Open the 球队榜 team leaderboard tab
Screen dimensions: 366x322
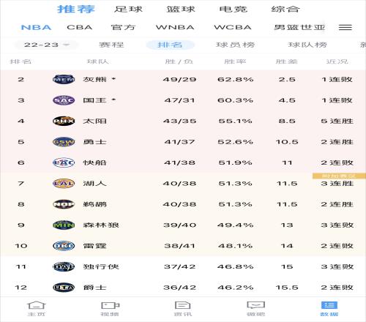307,45
